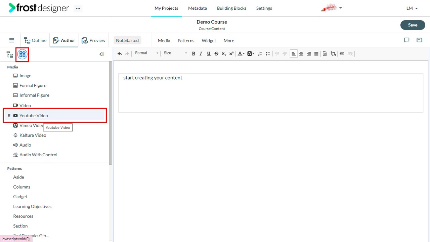Select the building blocks panel icon
Screen dimensions: 430x242
point(23,54)
